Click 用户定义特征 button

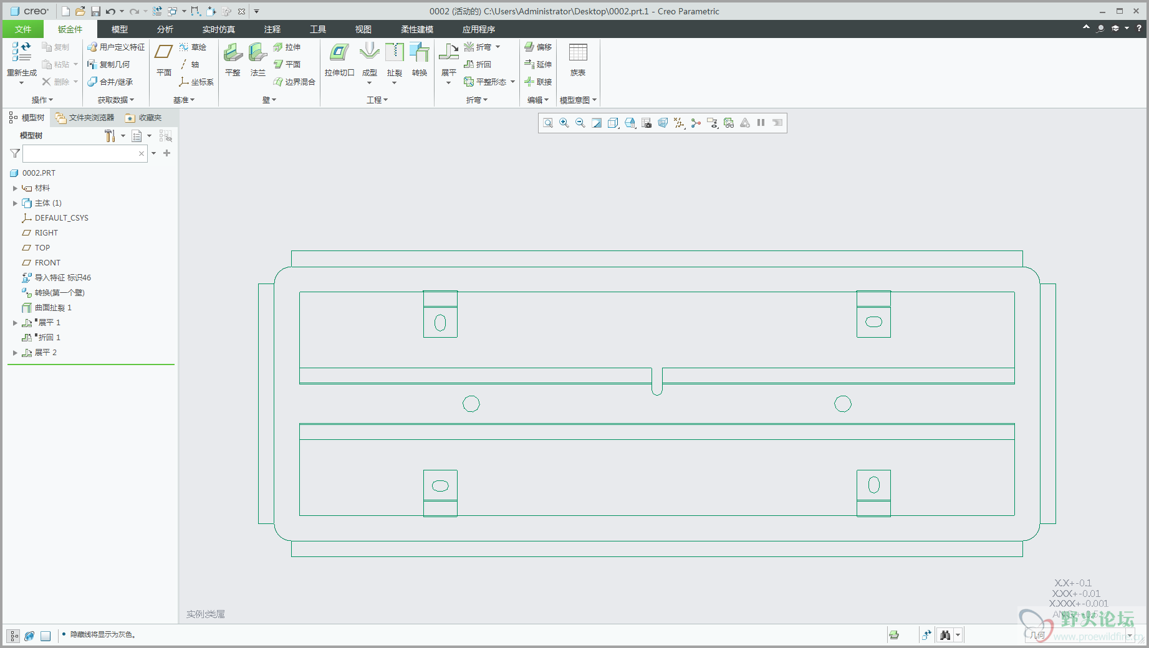click(x=116, y=47)
